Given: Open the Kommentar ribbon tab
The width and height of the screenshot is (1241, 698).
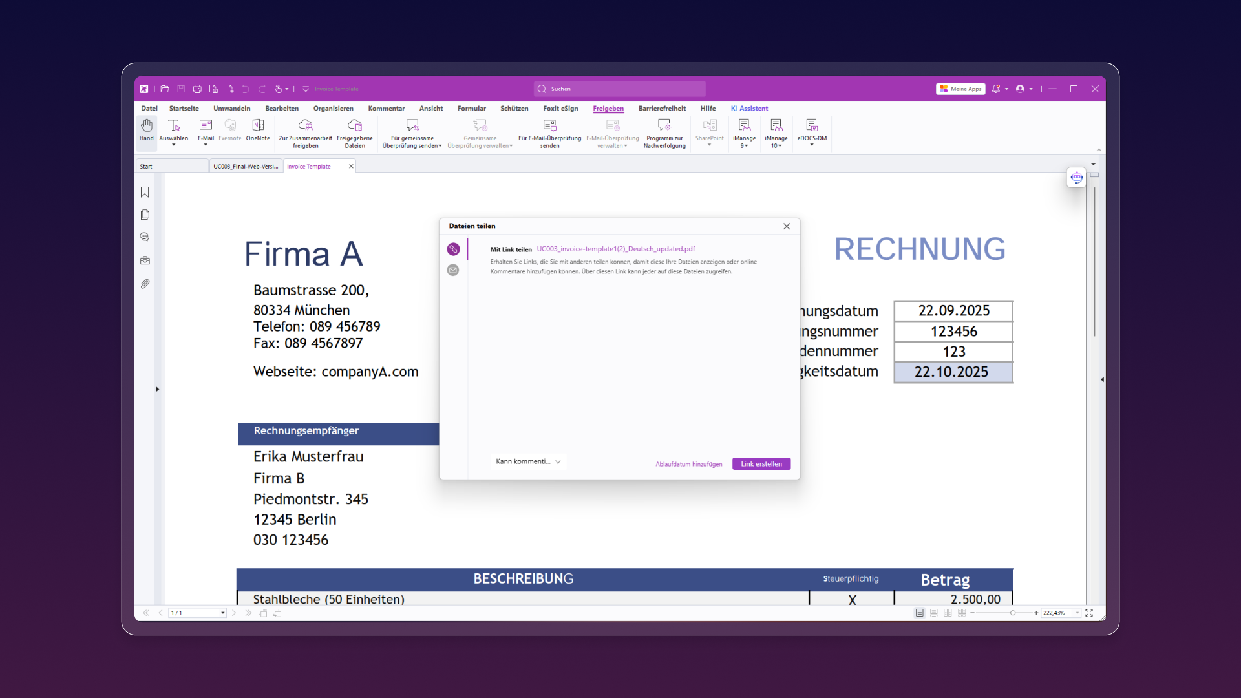Looking at the screenshot, I should [386, 109].
